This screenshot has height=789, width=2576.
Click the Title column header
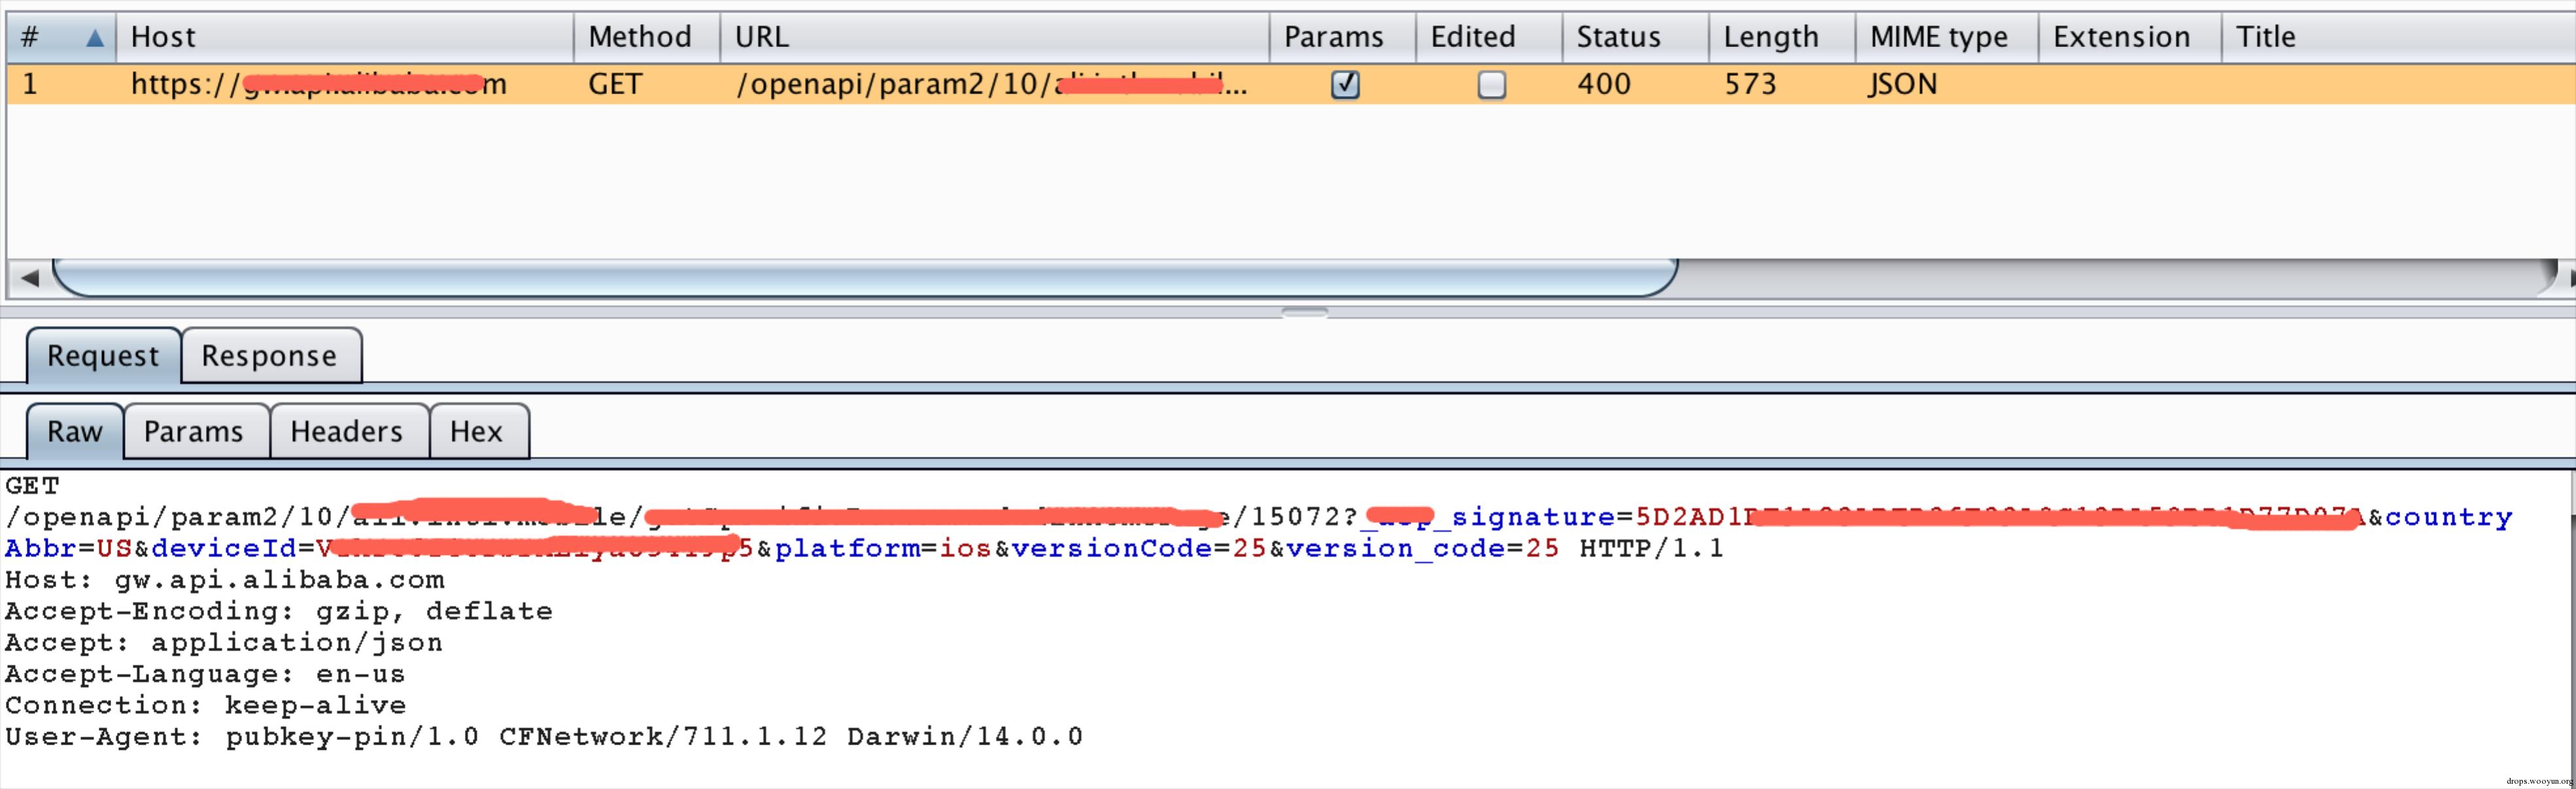[2265, 37]
